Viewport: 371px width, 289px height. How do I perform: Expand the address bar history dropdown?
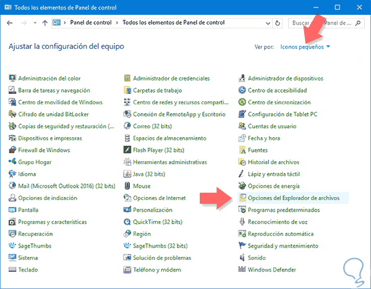pos(268,23)
